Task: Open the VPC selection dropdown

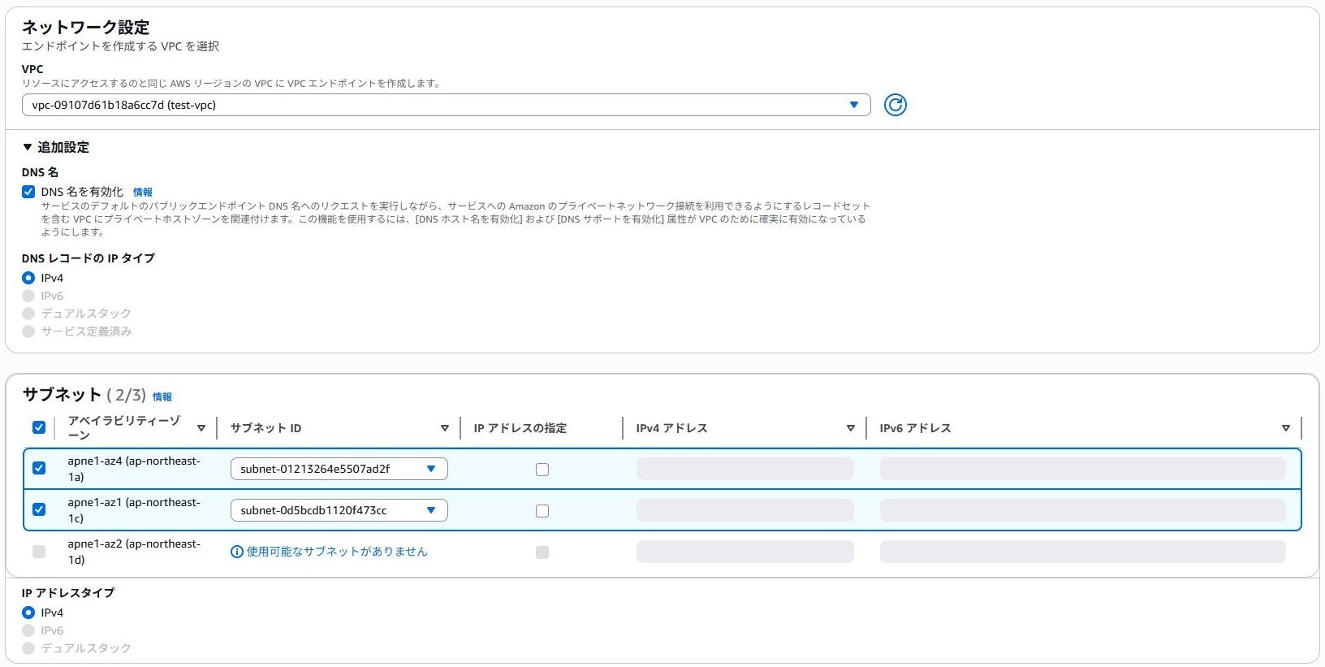Action: [446, 105]
